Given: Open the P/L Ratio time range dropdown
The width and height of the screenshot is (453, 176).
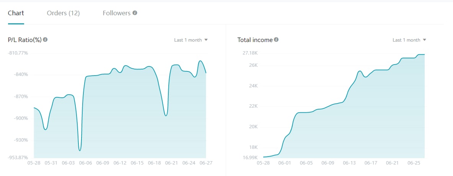Looking at the screenshot, I should pyautogui.click(x=191, y=40).
